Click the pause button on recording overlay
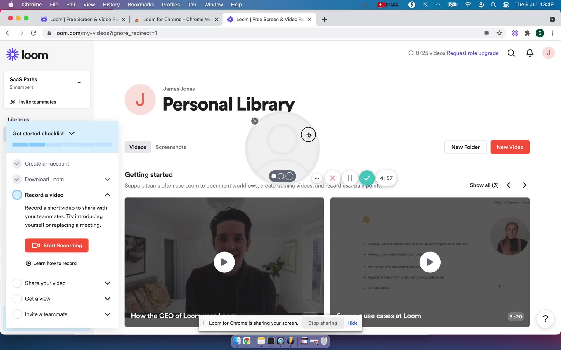The image size is (561, 350). tap(349, 178)
